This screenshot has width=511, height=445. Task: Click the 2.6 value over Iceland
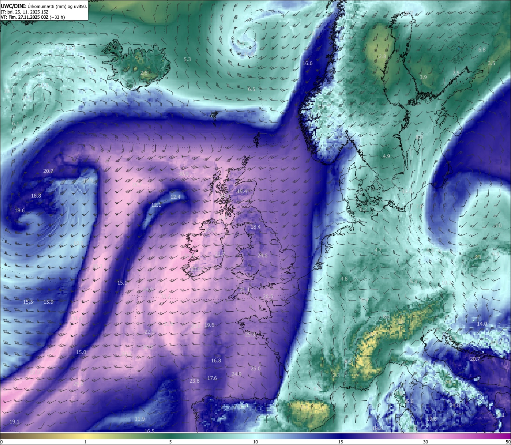tap(144, 73)
